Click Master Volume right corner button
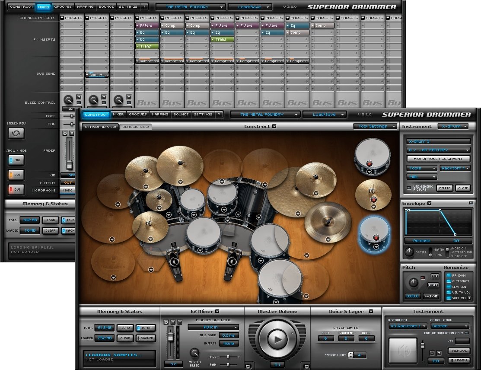This screenshot has width=481, height=370. (306, 366)
